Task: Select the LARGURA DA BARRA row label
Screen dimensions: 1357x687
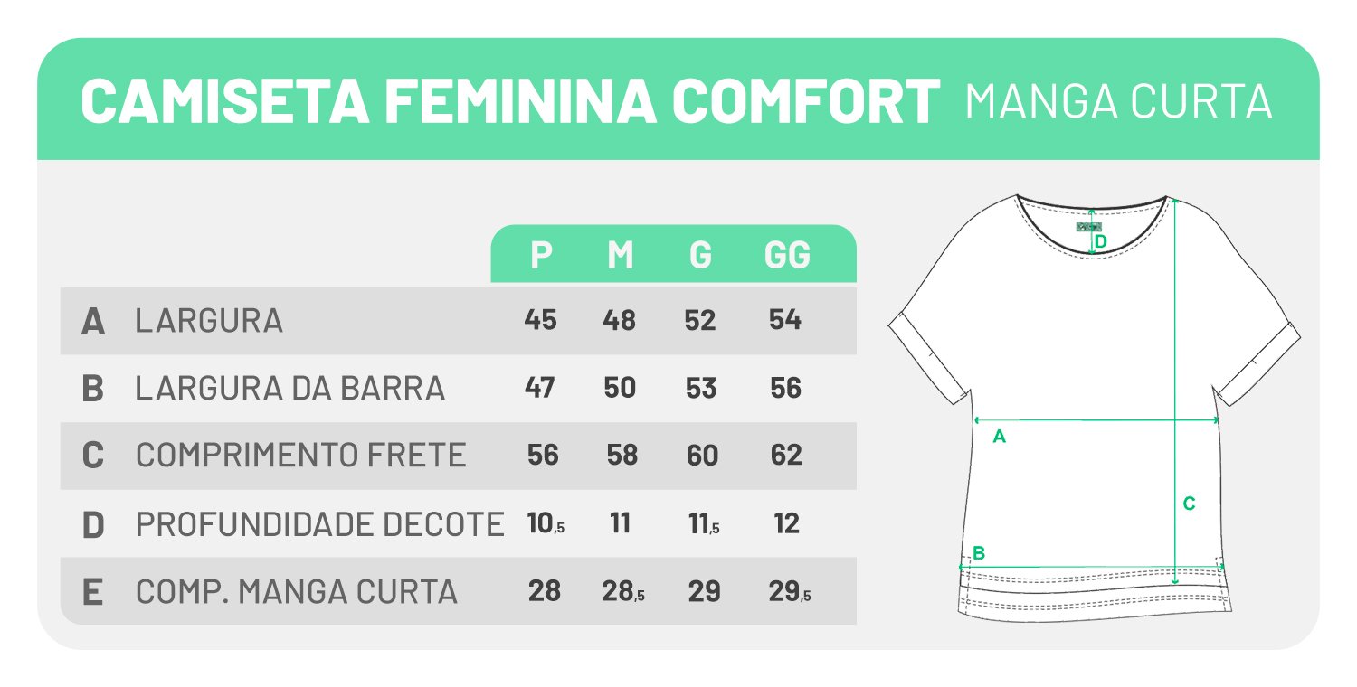Action: (x=290, y=389)
